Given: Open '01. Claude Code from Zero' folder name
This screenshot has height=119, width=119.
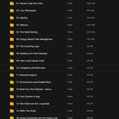Looking at the screenshot, I should point(29,3).
